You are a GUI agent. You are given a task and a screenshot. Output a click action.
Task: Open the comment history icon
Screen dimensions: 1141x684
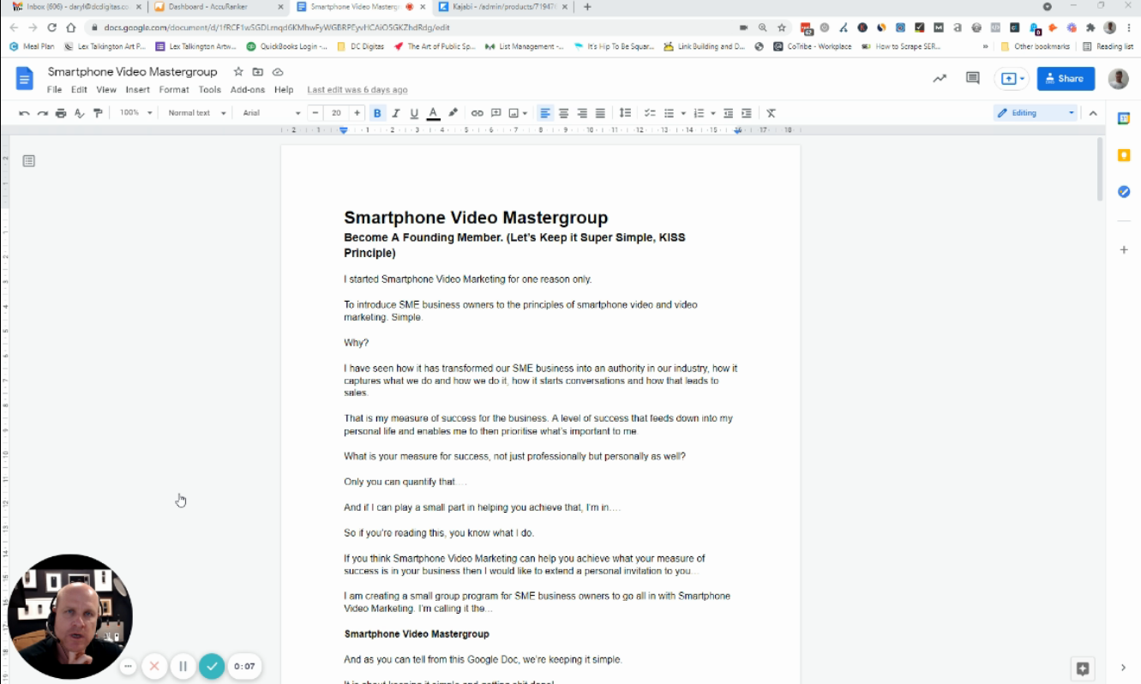(972, 78)
